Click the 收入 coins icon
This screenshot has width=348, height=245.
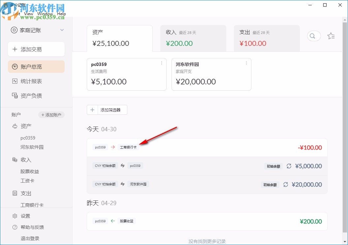click(15, 160)
